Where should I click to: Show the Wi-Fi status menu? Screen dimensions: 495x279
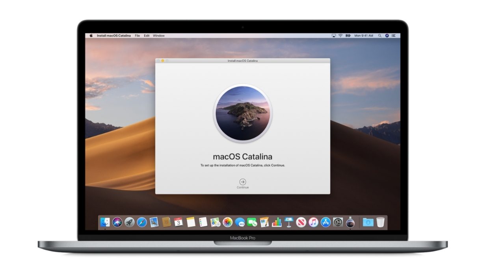(x=341, y=35)
